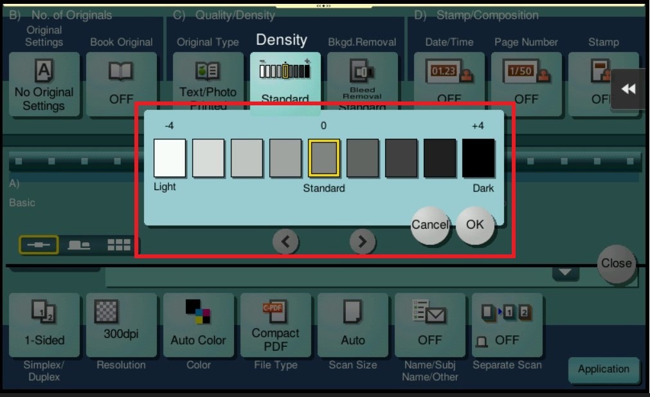Expand the hidden panel via down chevron
Image resolution: width=650 pixels, height=397 pixels.
pos(565,272)
